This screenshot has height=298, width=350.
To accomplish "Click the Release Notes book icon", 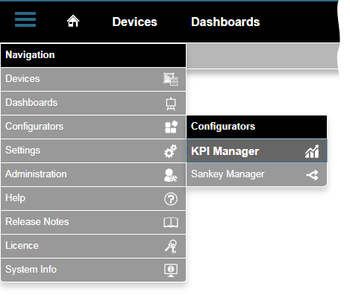I will coord(171,222).
